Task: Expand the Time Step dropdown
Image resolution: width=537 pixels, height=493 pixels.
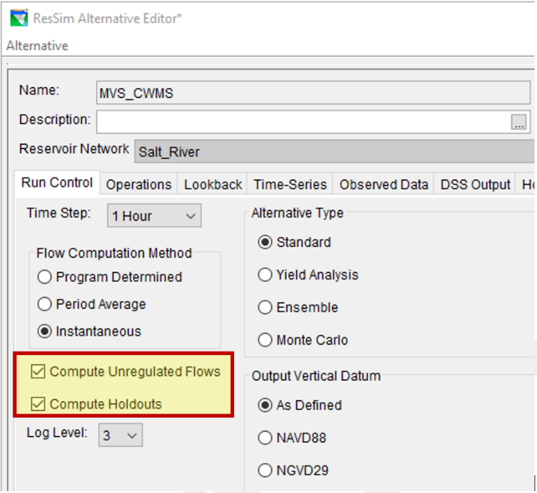Action: coord(154,216)
